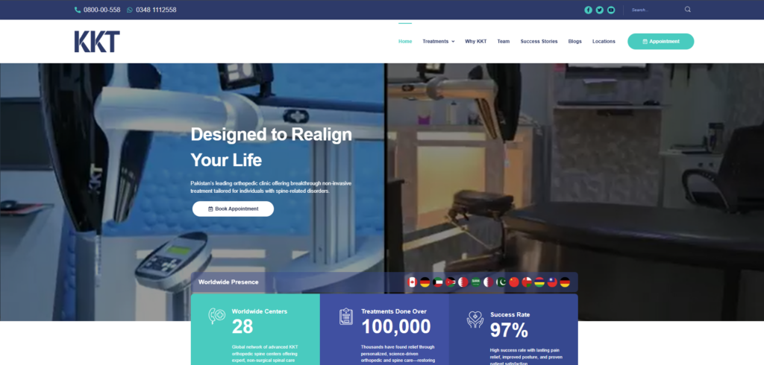Screen dimensions: 764x365
Task: Open the Twitter social icon
Action: pyautogui.click(x=599, y=10)
